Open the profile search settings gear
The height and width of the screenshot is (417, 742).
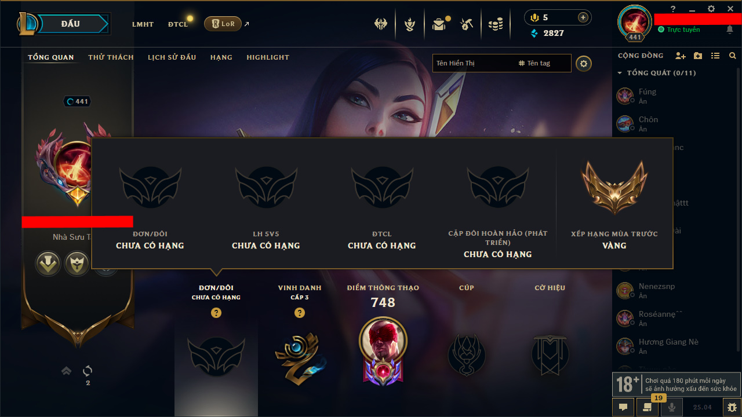[x=584, y=63]
